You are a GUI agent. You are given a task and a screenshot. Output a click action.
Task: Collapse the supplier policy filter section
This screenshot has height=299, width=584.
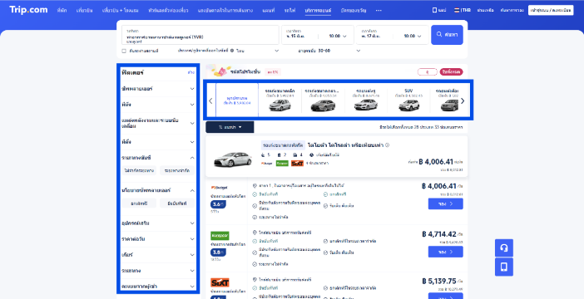[158, 190]
